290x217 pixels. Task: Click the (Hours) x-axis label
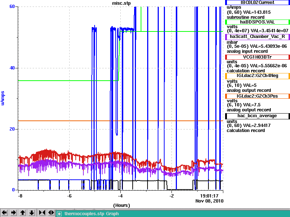pyautogui.click(x=121, y=205)
